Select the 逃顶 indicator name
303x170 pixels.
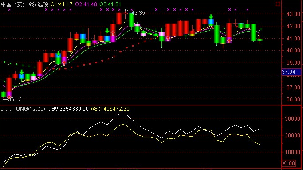click(43, 4)
